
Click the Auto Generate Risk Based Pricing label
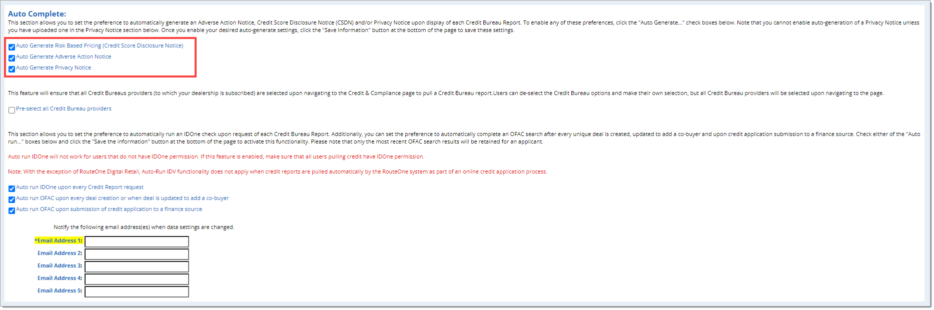click(100, 45)
